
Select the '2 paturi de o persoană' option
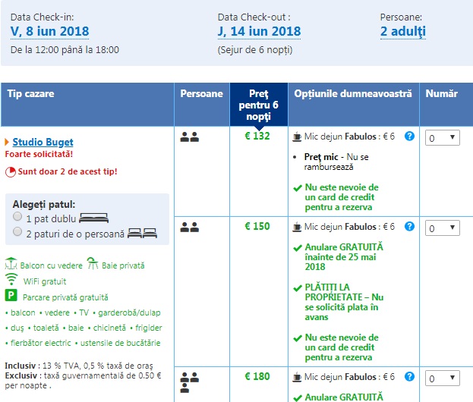17,231
